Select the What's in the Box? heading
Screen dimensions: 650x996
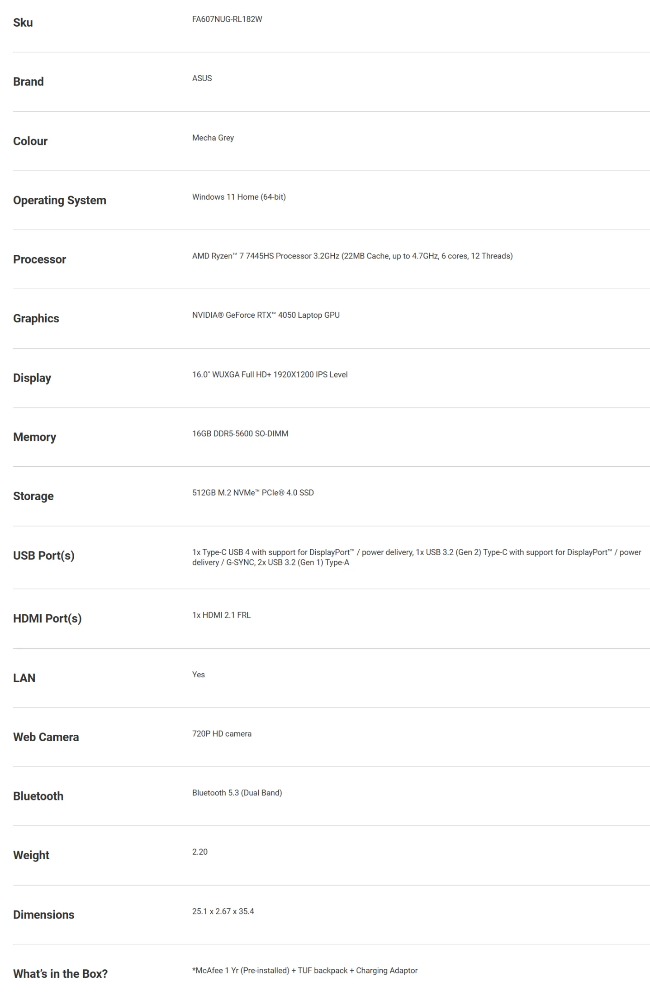60,974
